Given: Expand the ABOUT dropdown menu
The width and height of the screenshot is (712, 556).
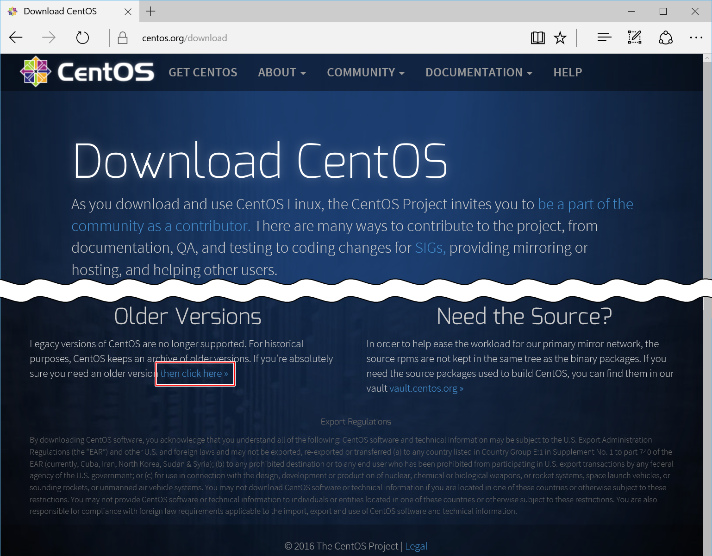Looking at the screenshot, I should [281, 72].
